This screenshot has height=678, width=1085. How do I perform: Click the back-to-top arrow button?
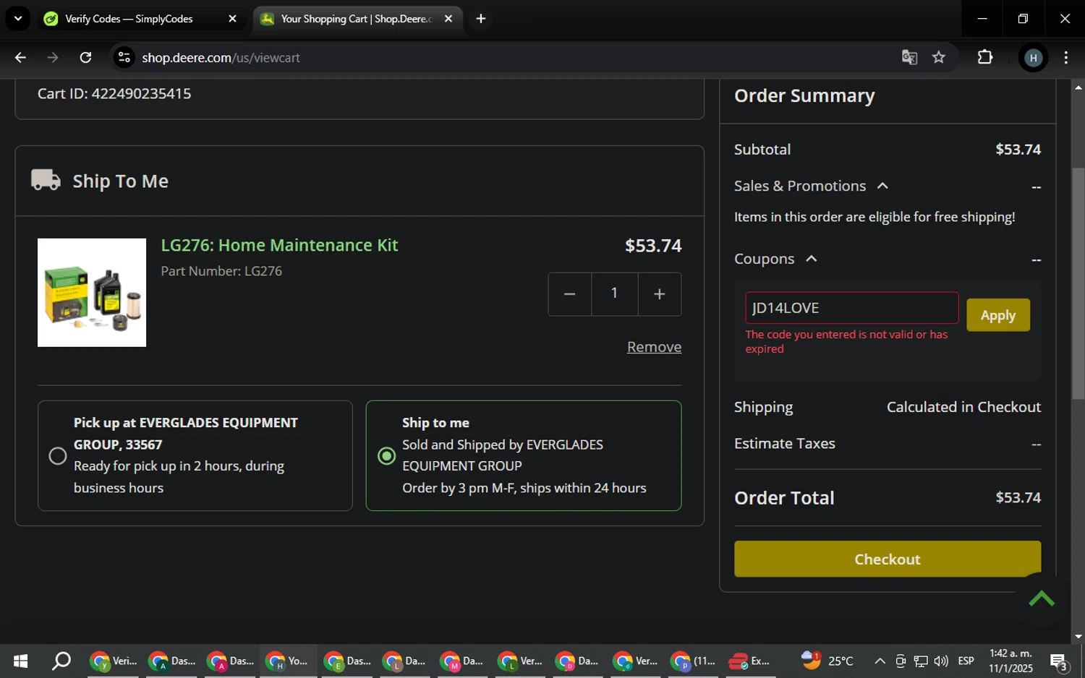[1042, 599]
